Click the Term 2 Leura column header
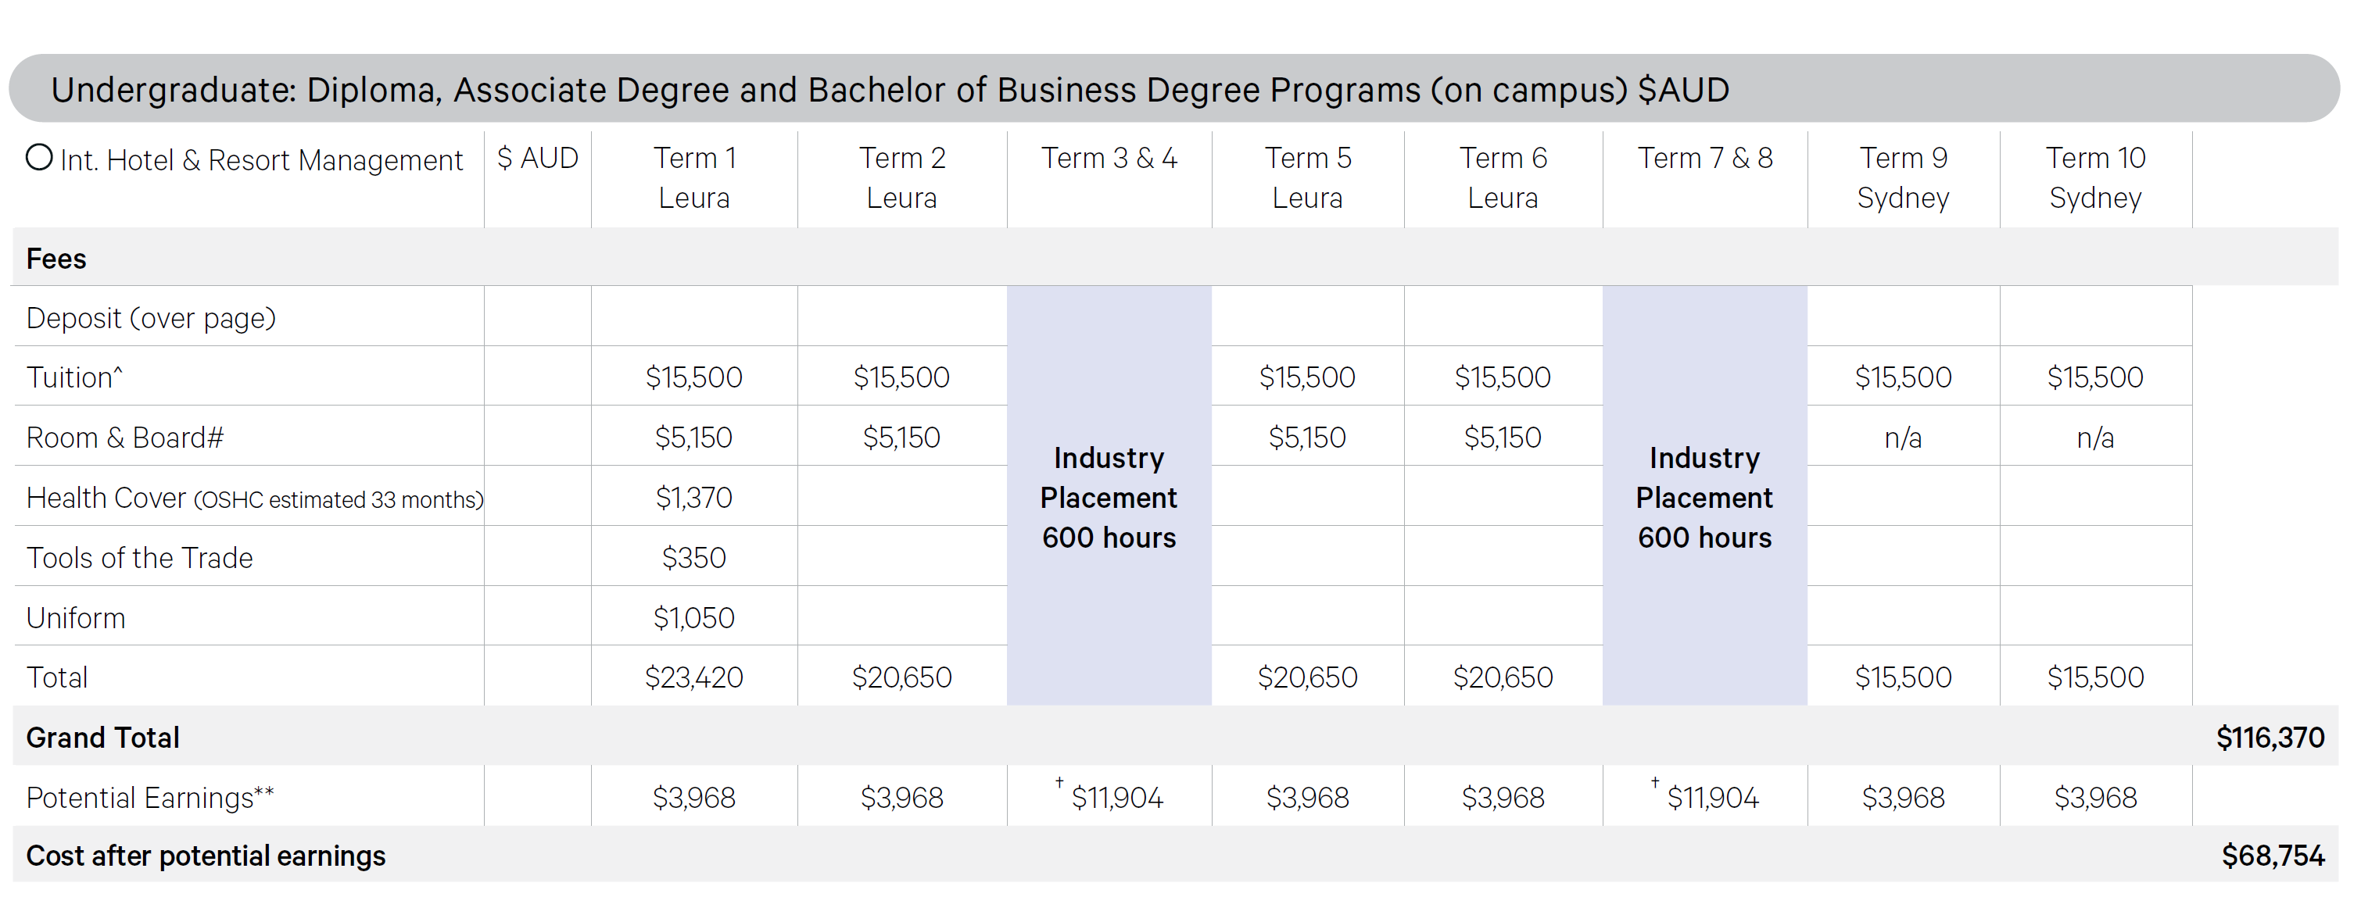This screenshot has height=922, width=2361. [902, 177]
